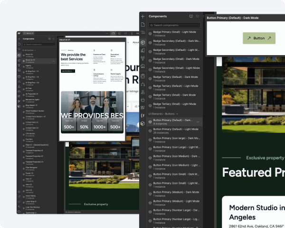Image resolution: width=285 pixels, height=228 pixels.
Task: Select All Blog Post - V1 in small window list
Action: (39, 72)
